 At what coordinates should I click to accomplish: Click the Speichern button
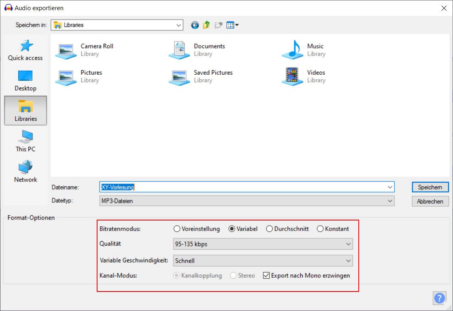[x=430, y=187]
